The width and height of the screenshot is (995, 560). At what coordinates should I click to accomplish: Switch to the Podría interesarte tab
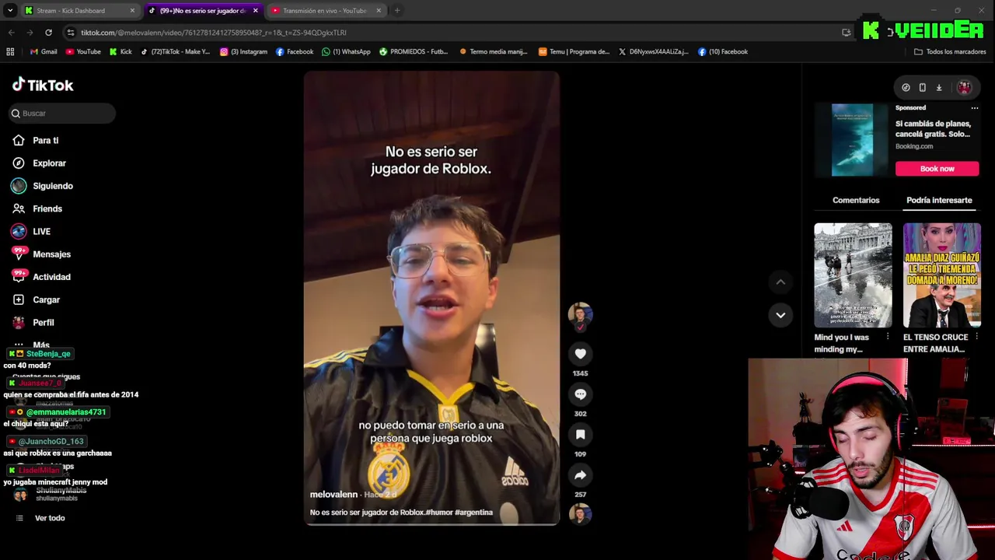(939, 201)
